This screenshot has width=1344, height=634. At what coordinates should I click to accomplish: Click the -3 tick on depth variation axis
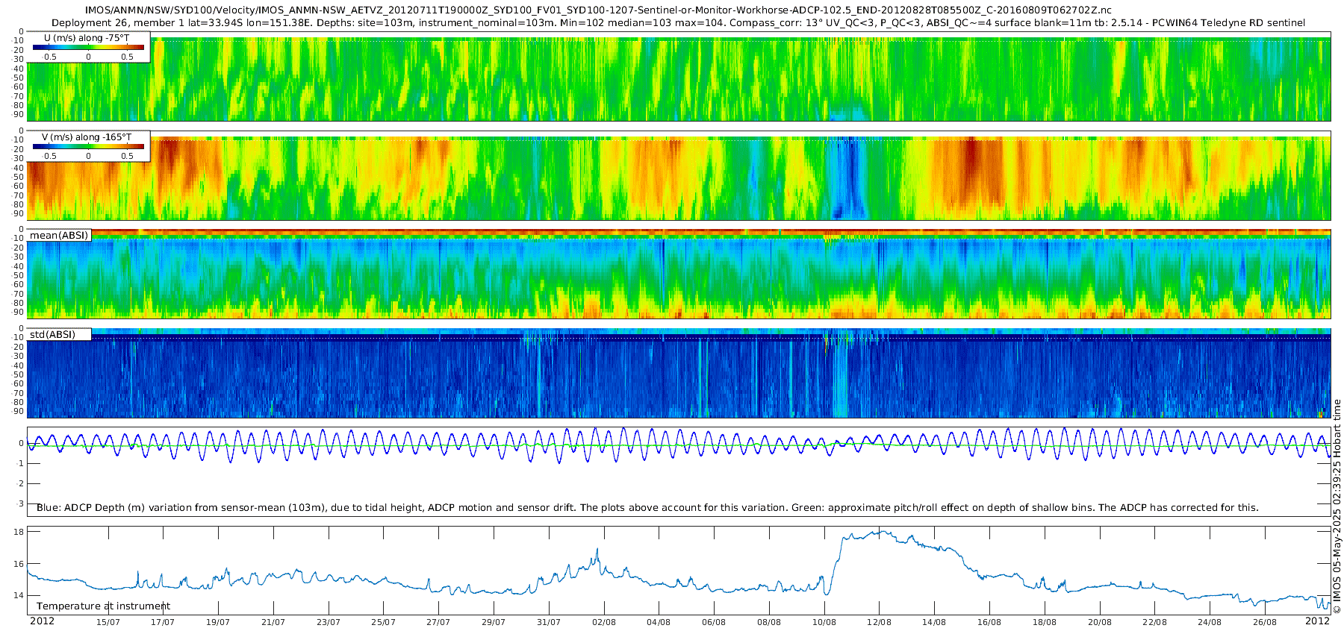tap(20, 503)
